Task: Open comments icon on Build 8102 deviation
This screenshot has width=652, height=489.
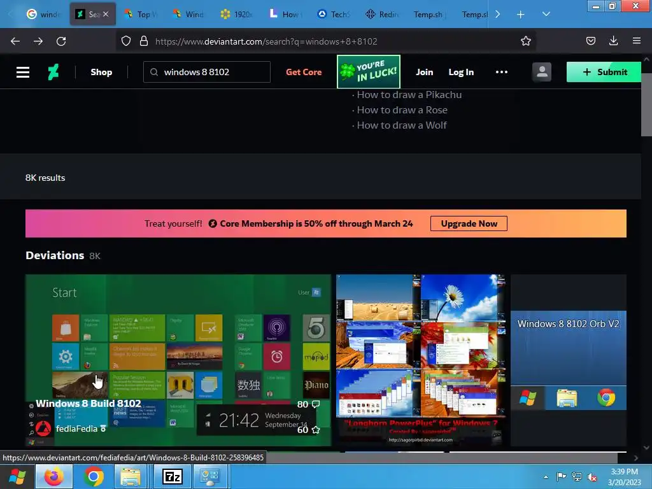Action: 316,404
